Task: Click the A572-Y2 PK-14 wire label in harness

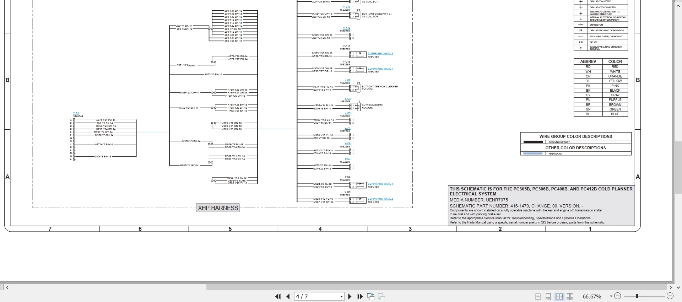Action: [213, 75]
